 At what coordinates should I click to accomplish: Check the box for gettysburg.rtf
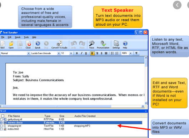click(1, 119)
